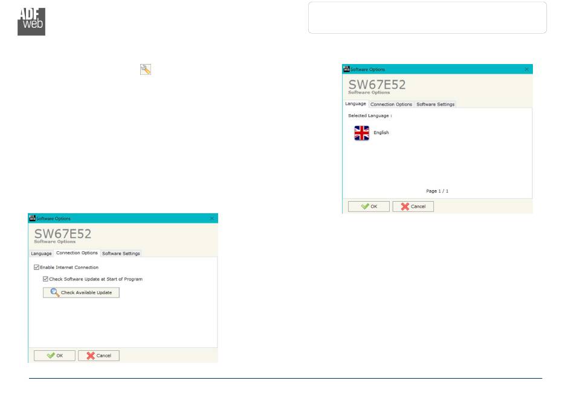Open Language tab in Connection Options window
574x398 pixels.
(41, 254)
